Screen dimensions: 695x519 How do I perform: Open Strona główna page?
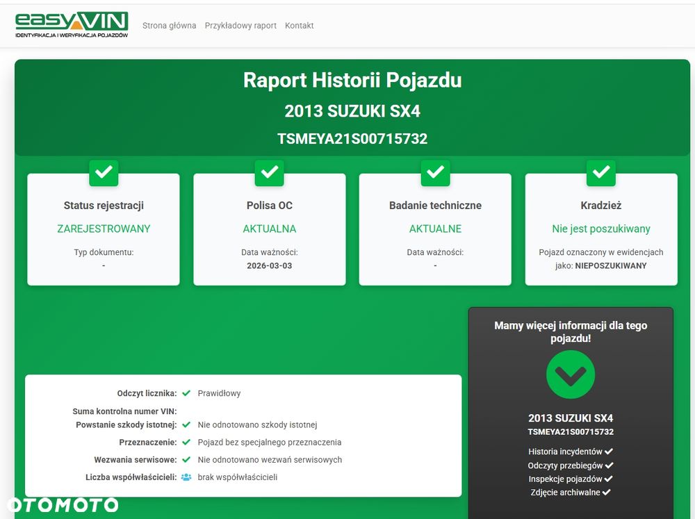click(170, 26)
